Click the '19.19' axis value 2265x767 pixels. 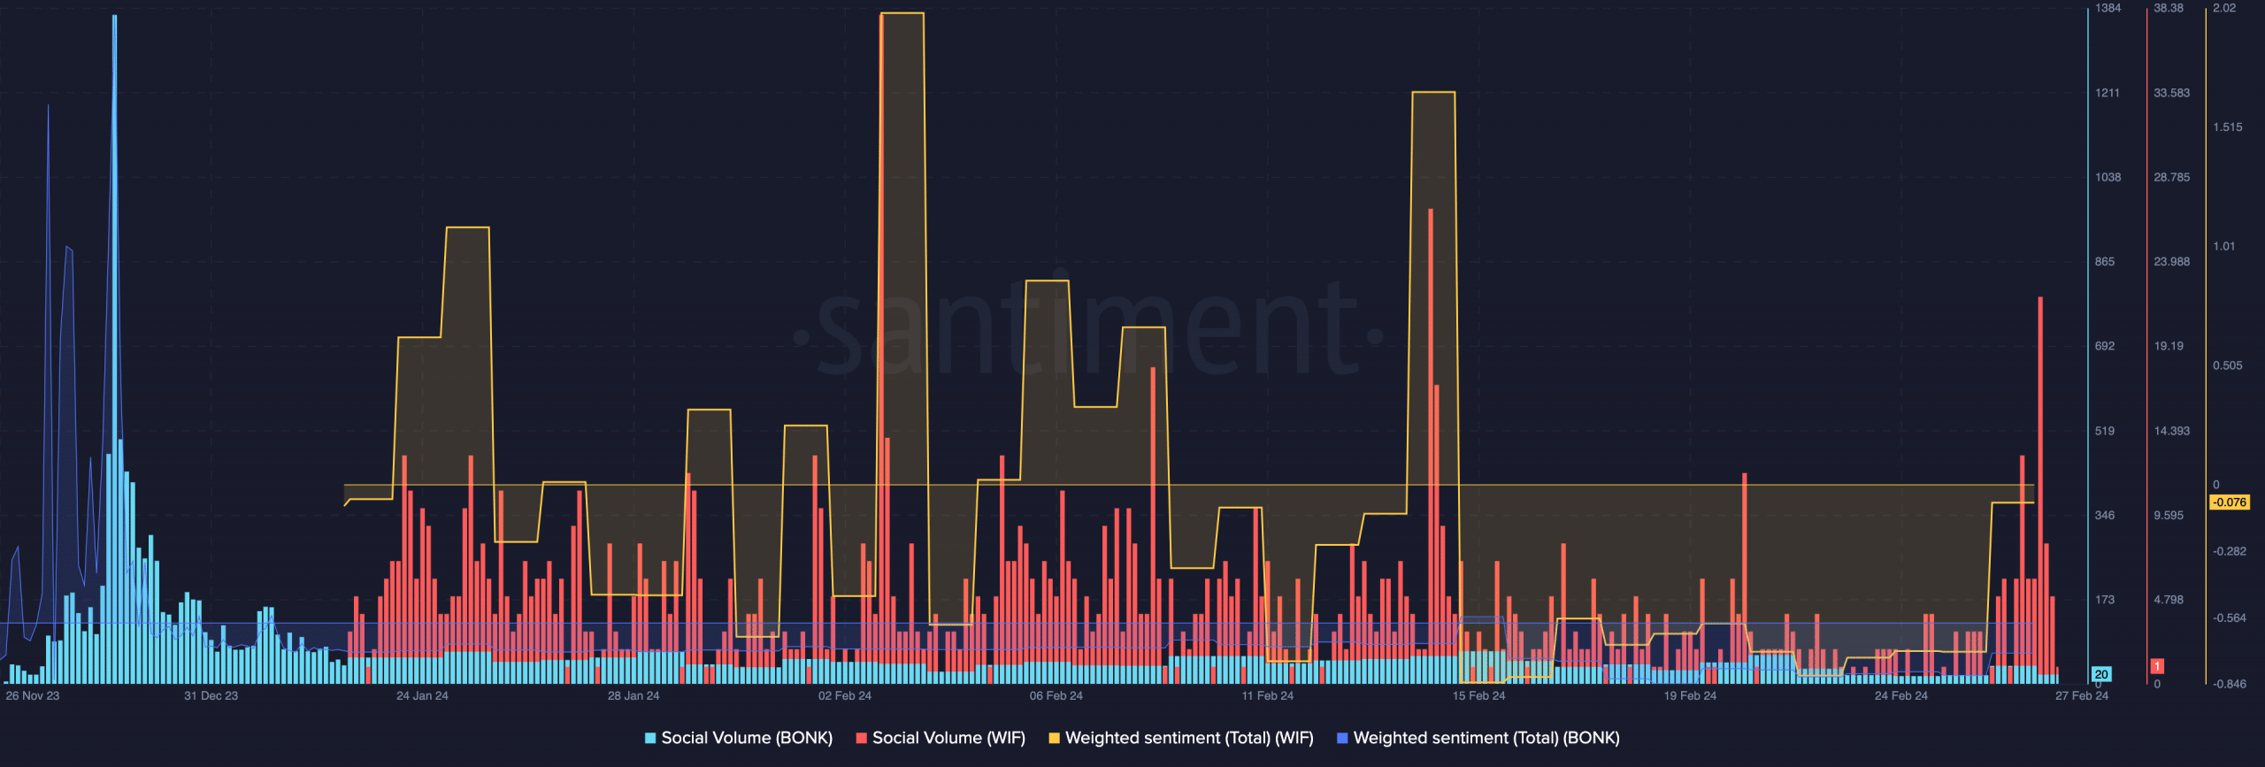(2169, 346)
